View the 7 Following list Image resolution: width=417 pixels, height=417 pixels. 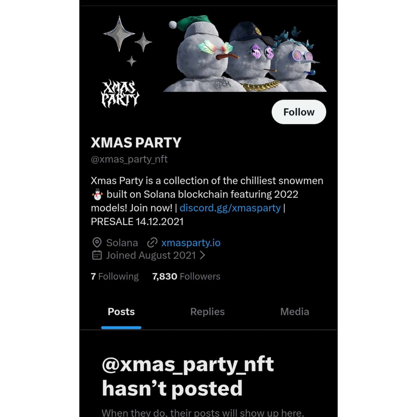tap(115, 276)
